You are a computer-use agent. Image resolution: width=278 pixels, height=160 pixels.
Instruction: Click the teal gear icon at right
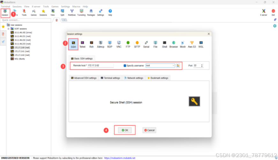275,26
